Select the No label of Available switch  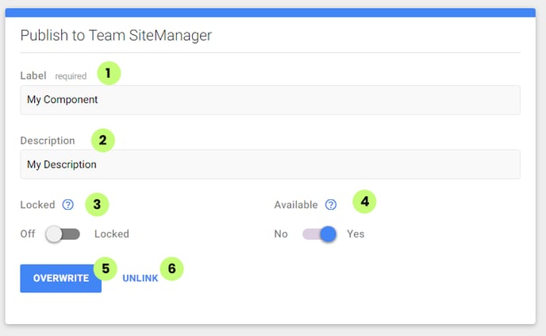(281, 234)
